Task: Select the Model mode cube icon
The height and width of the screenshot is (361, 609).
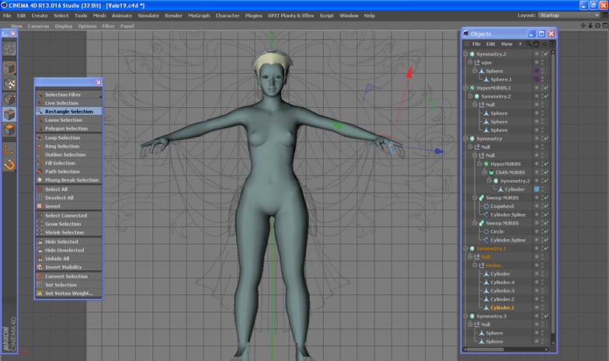Action: [x=9, y=68]
